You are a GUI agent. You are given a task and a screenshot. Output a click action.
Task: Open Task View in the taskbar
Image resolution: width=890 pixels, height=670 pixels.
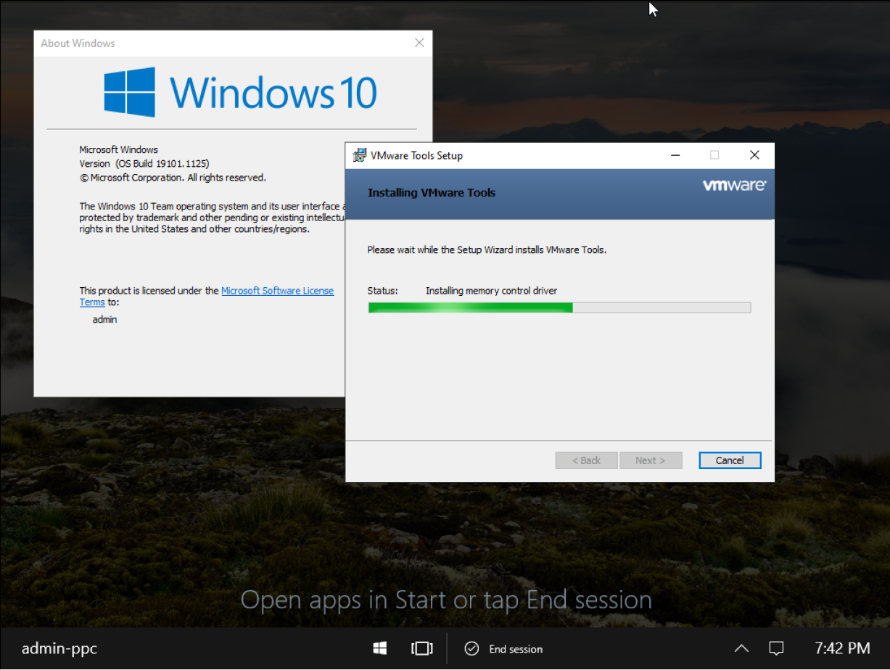coord(422,648)
